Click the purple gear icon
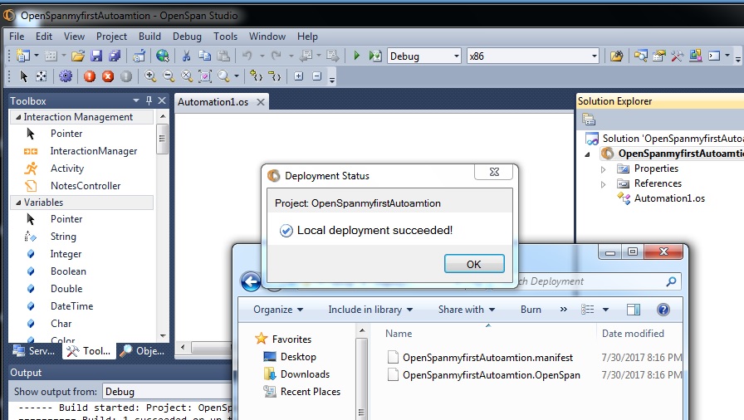 [x=66, y=76]
